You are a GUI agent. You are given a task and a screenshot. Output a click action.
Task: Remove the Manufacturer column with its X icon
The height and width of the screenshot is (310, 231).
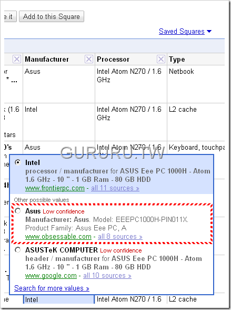point(89,59)
